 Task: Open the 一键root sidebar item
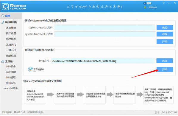click(x=11, y=50)
